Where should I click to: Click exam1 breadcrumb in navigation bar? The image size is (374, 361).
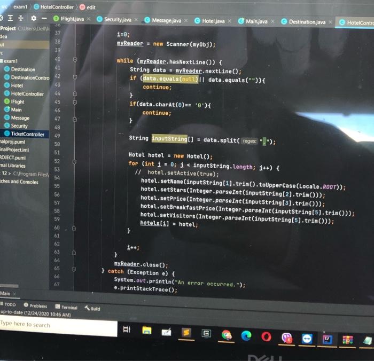[20, 7]
